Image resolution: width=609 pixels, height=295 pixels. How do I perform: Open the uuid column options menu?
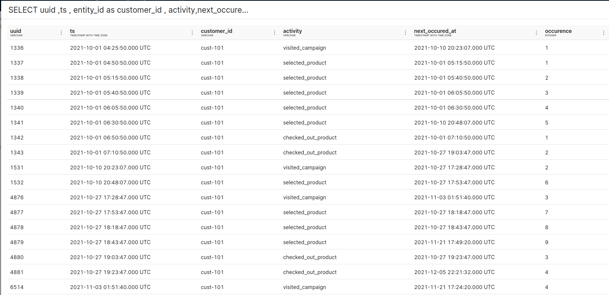[x=61, y=33]
